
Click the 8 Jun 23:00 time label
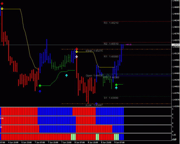pos(106,143)
